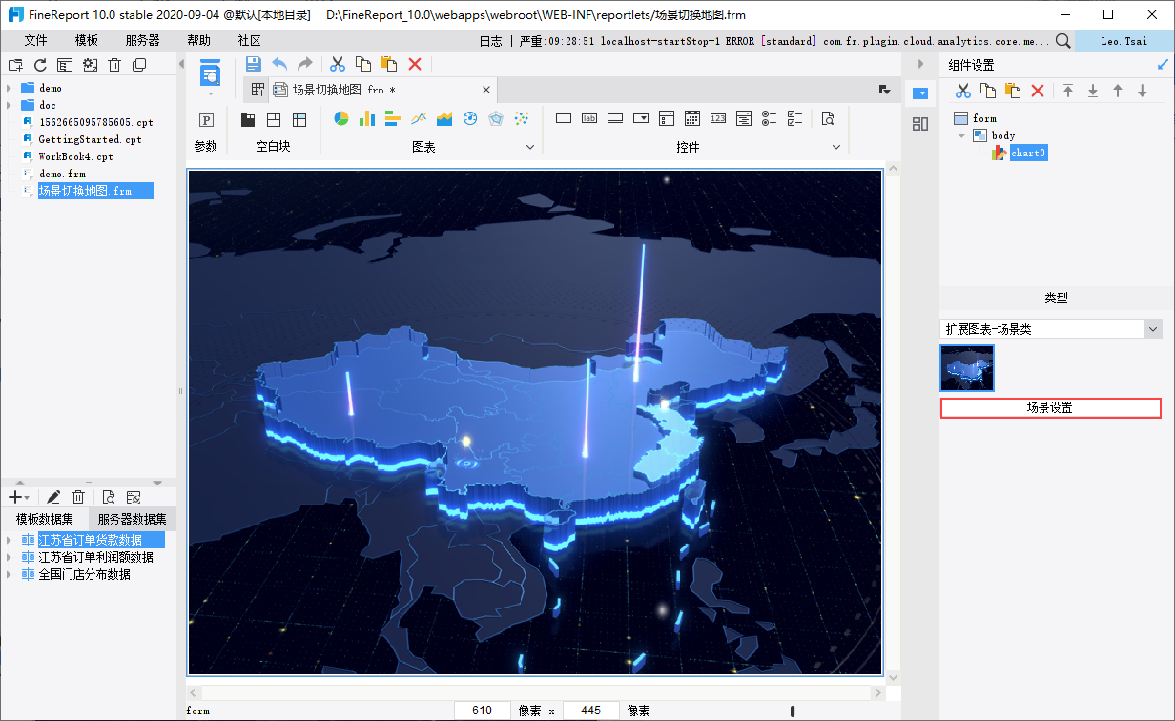This screenshot has height=721, width=1175.
Task: Switch to the 模板数据集 tab
Action: (x=44, y=520)
